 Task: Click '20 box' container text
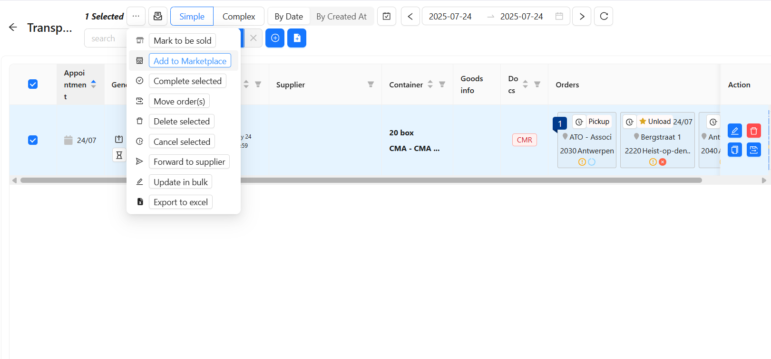click(401, 132)
